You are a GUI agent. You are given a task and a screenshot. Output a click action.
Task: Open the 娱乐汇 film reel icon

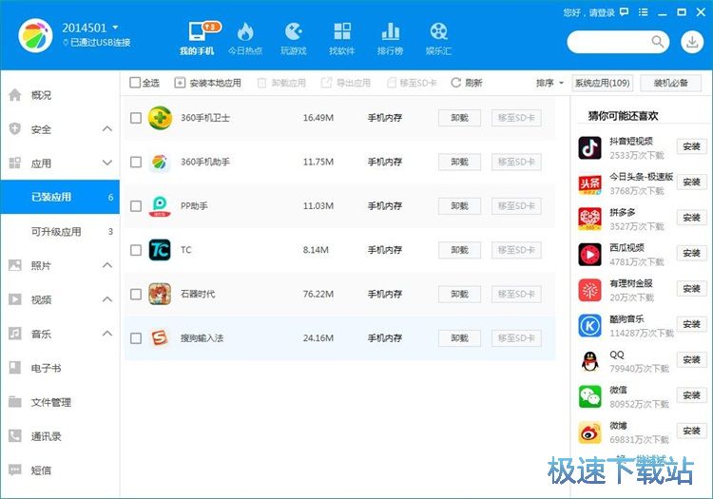point(438,31)
